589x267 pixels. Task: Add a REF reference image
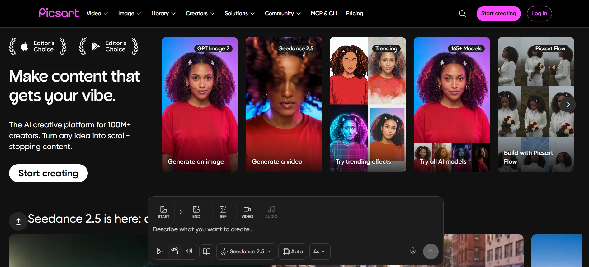223,212
